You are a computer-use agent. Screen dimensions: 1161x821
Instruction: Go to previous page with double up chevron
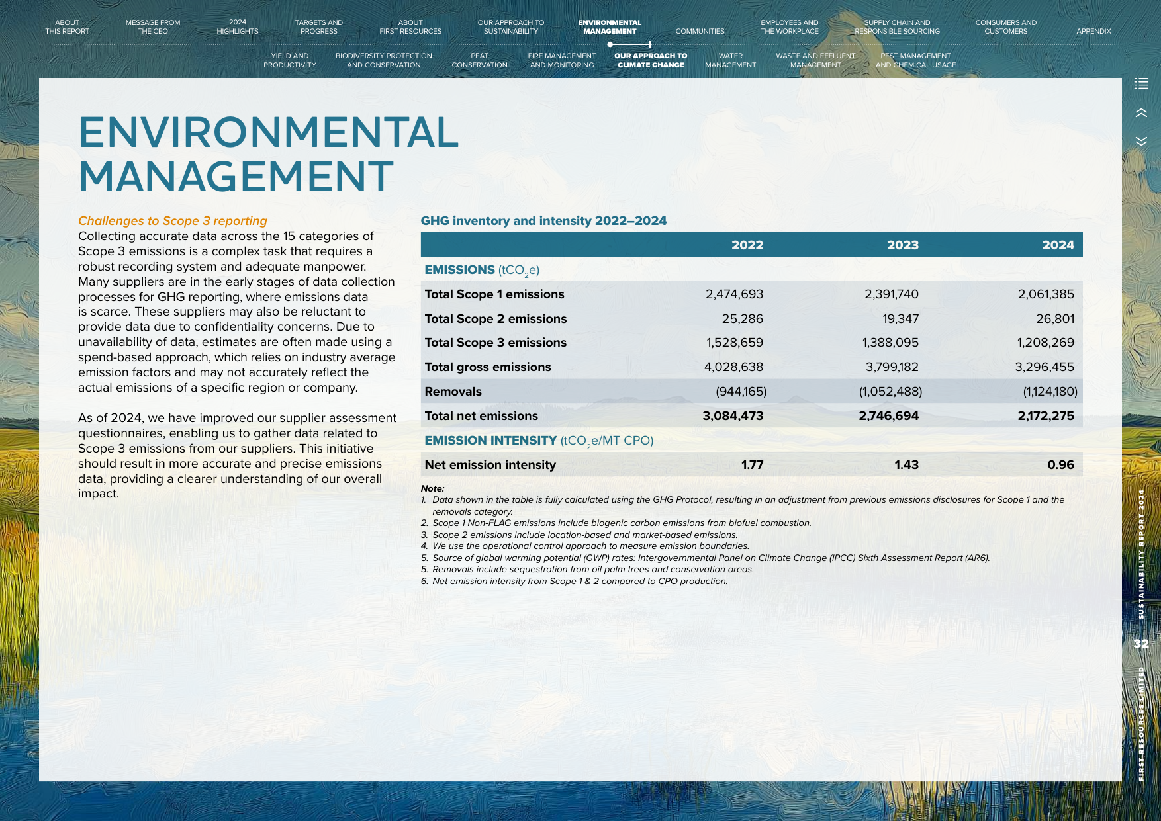pos(1141,113)
